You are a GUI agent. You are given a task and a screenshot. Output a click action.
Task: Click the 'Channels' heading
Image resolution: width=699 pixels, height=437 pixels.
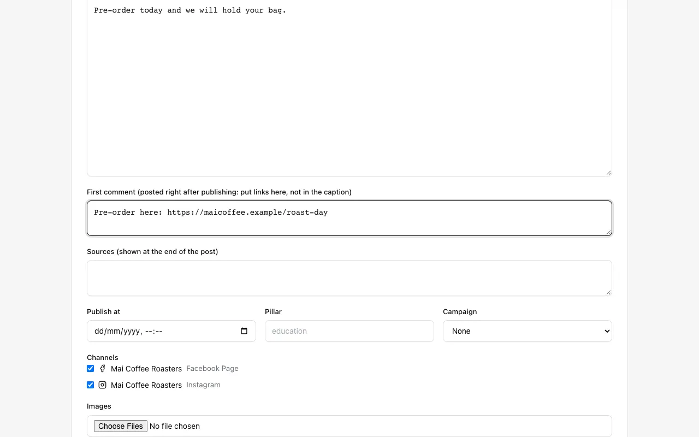[103, 358]
